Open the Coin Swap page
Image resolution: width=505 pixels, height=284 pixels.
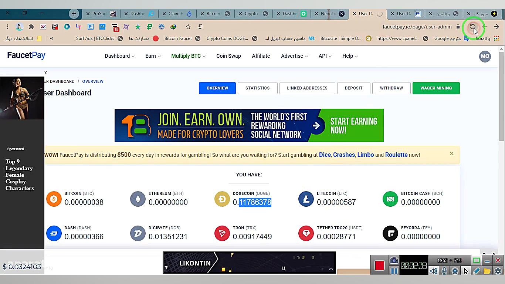(228, 56)
